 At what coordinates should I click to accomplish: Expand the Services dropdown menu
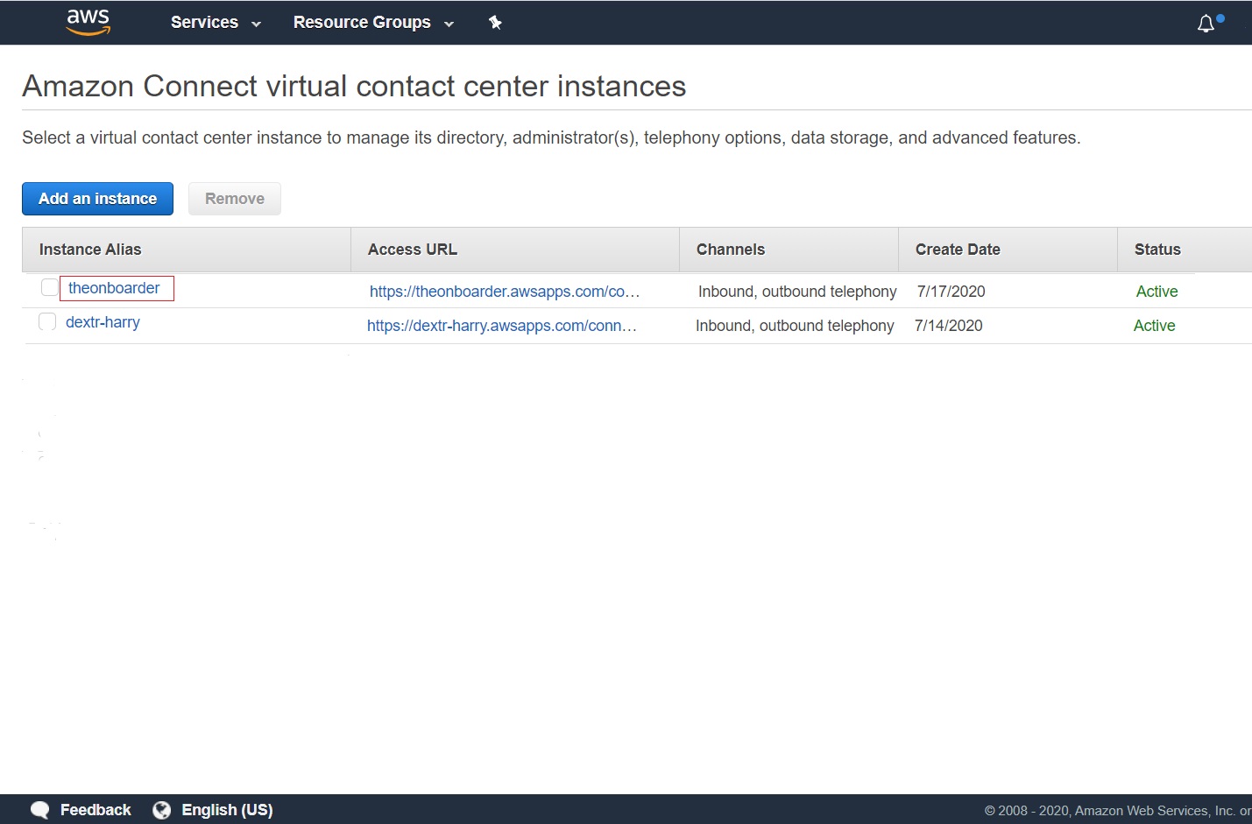(216, 23)
